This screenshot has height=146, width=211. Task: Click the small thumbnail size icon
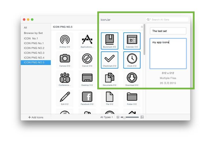(118, 117)
